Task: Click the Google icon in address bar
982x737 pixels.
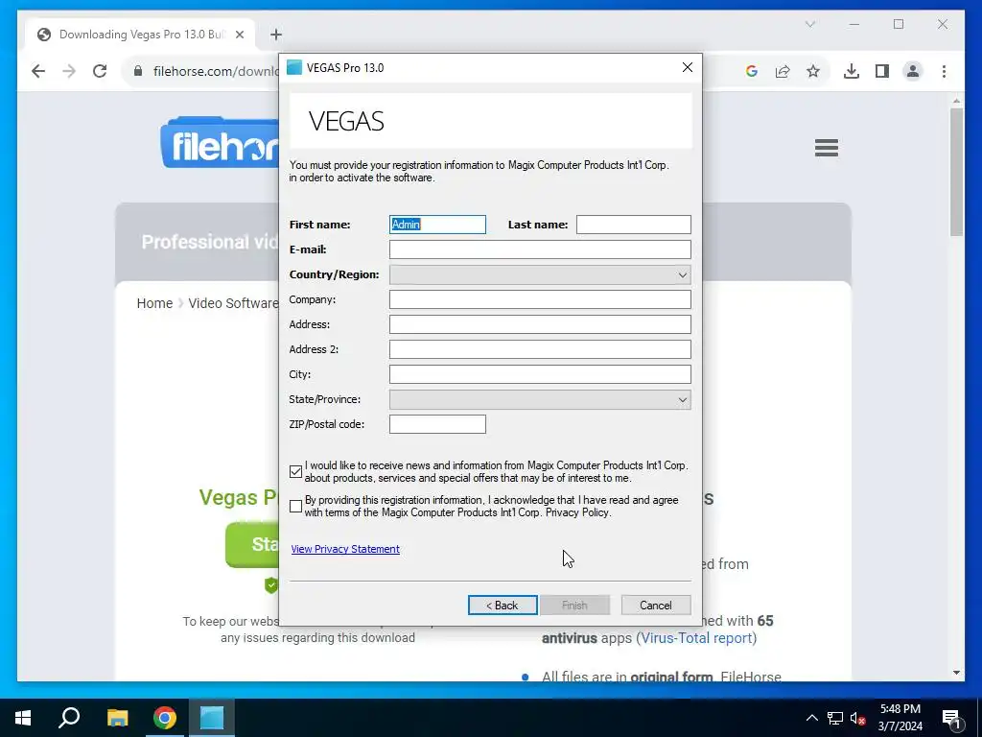Action: tap(752, 71)
